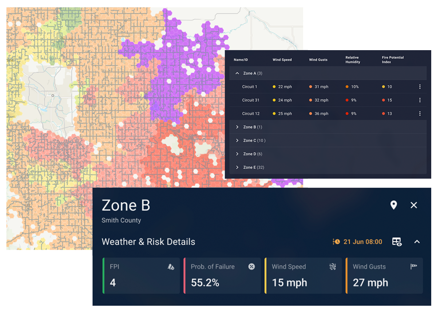This screenshot has width=444, height=323.
Task: Click the Fire Potential Index column header
Action: (393, 60)
